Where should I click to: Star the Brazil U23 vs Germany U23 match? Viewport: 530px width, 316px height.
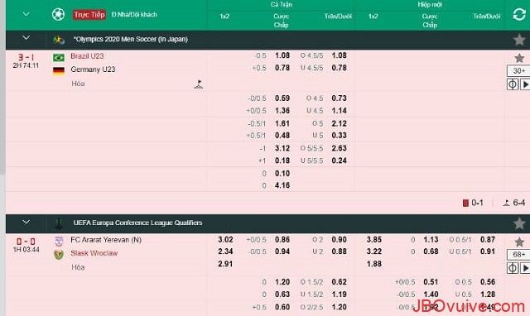(519, 58)
